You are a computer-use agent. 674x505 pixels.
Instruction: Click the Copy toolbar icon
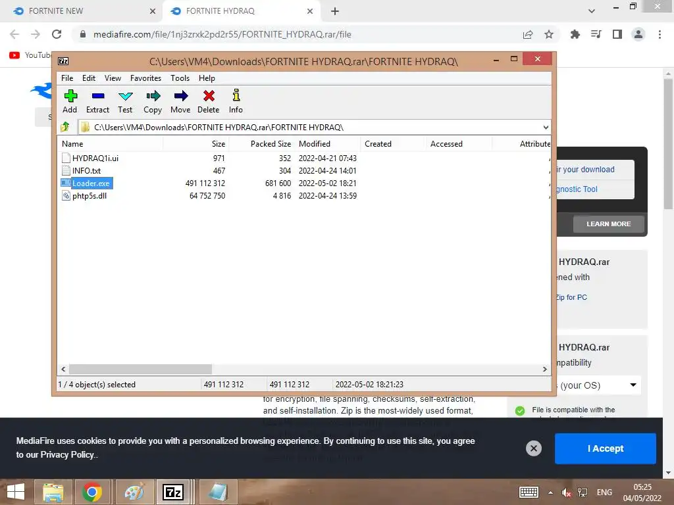tap(153, 96)
